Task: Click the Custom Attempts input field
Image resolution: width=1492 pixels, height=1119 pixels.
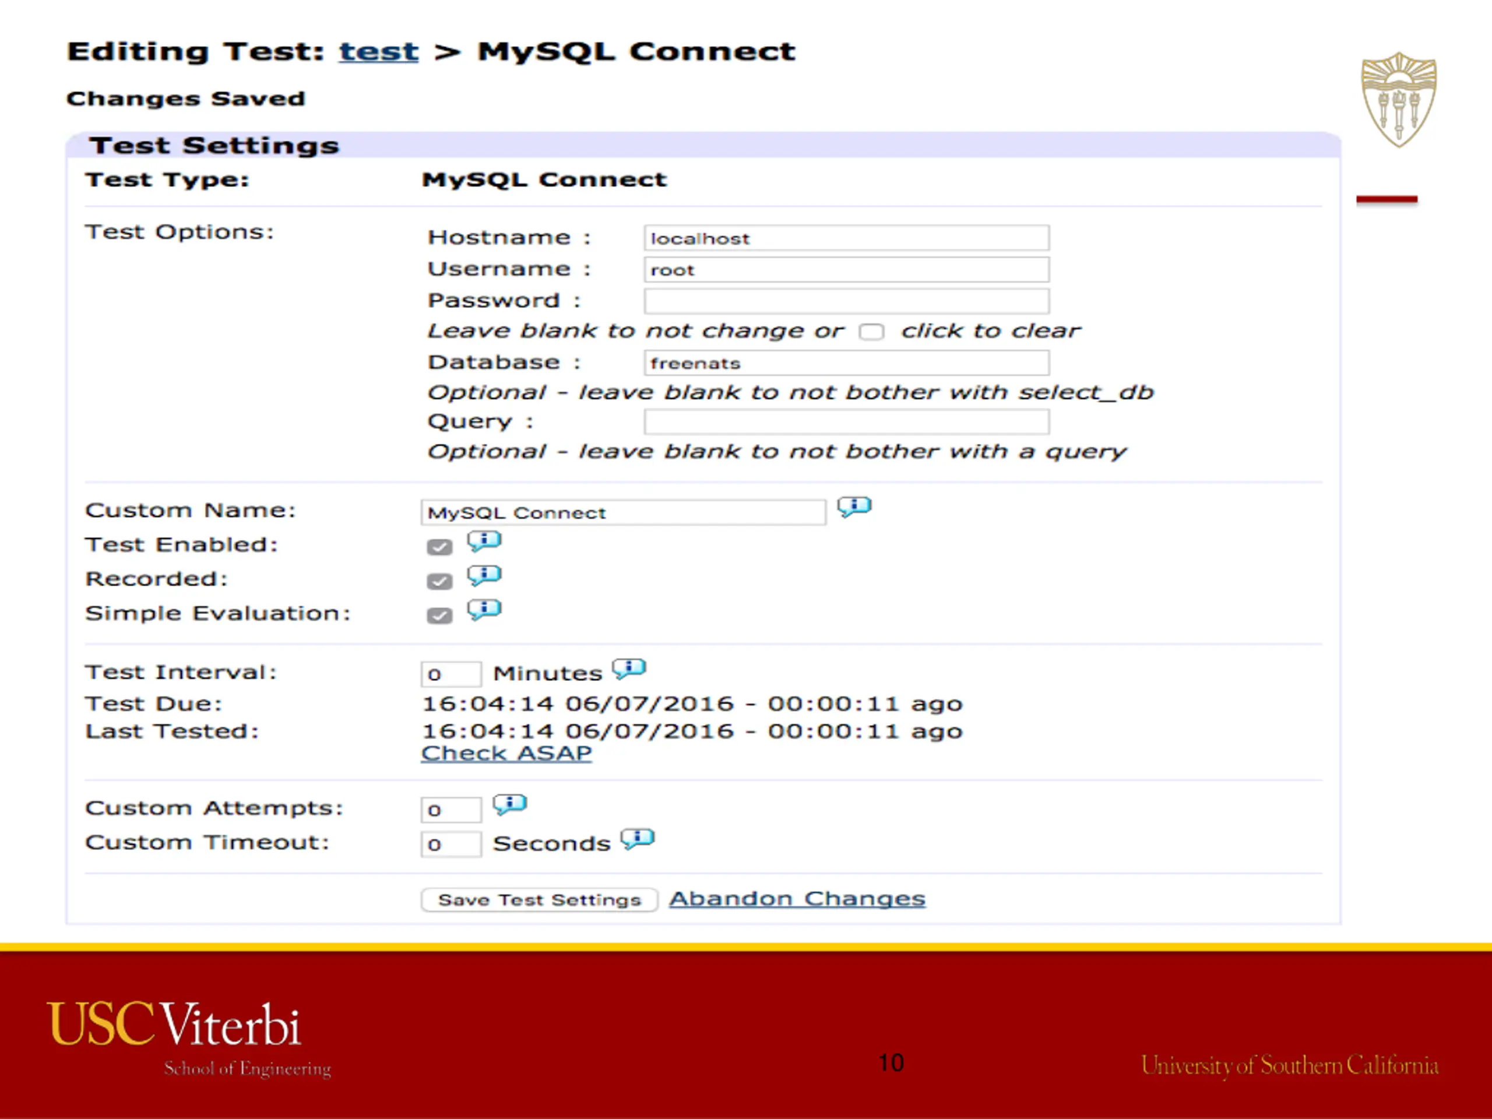Action: pos(451,810)
